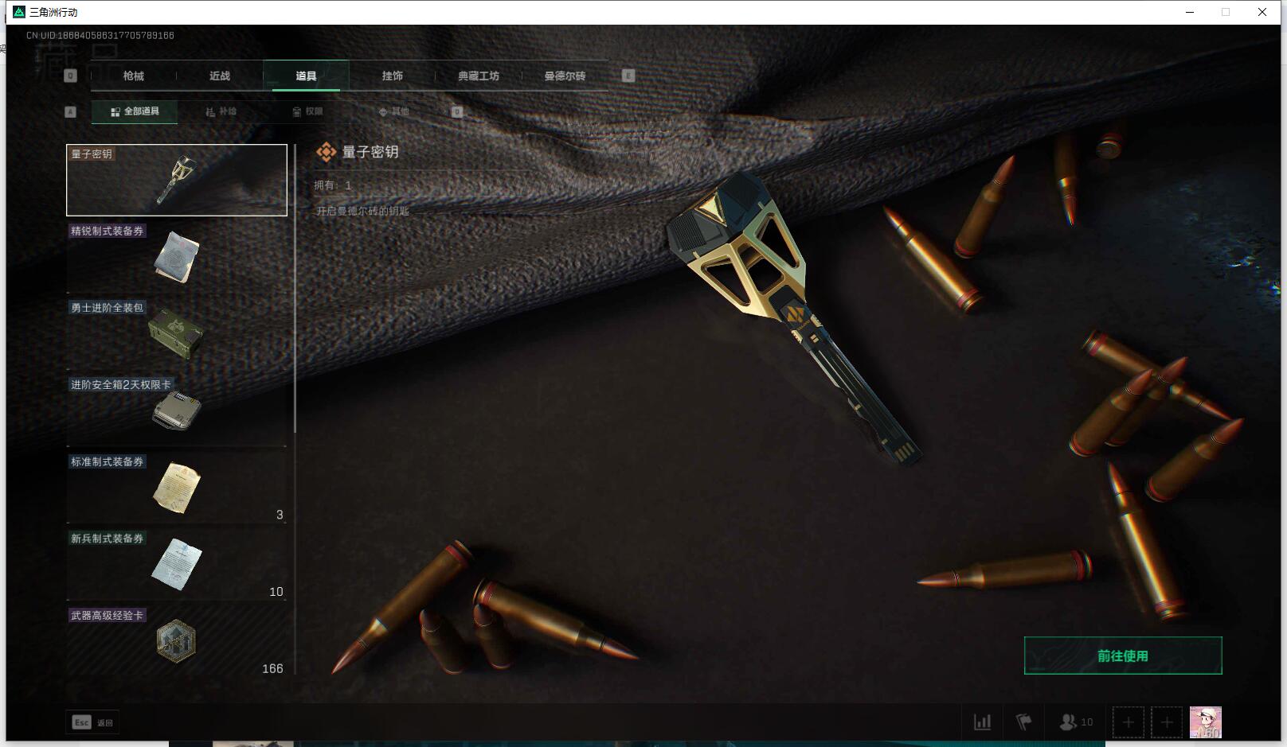Select the 武器高级经验卡 item

tap(177, 641)
